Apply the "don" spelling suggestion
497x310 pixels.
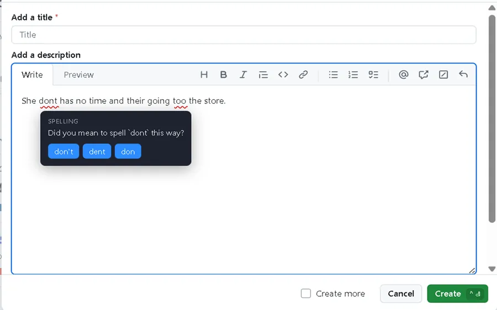click(x=128, y=151)
